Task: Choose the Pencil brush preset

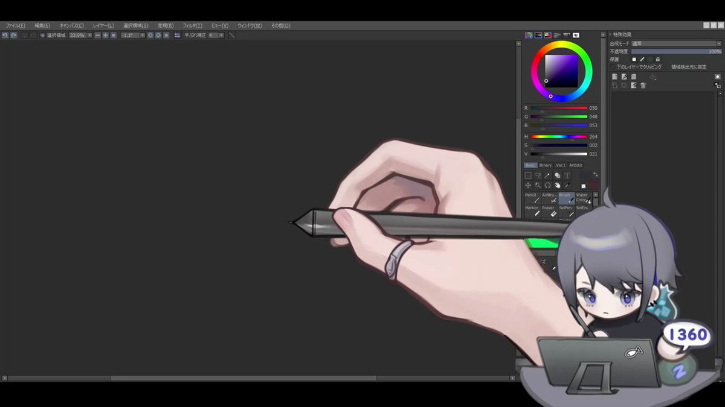Action: click(x=532, y=198)
